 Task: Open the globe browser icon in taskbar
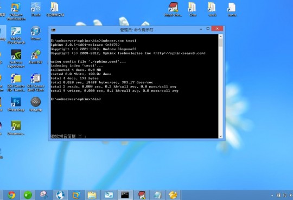(x=60, y=195)
